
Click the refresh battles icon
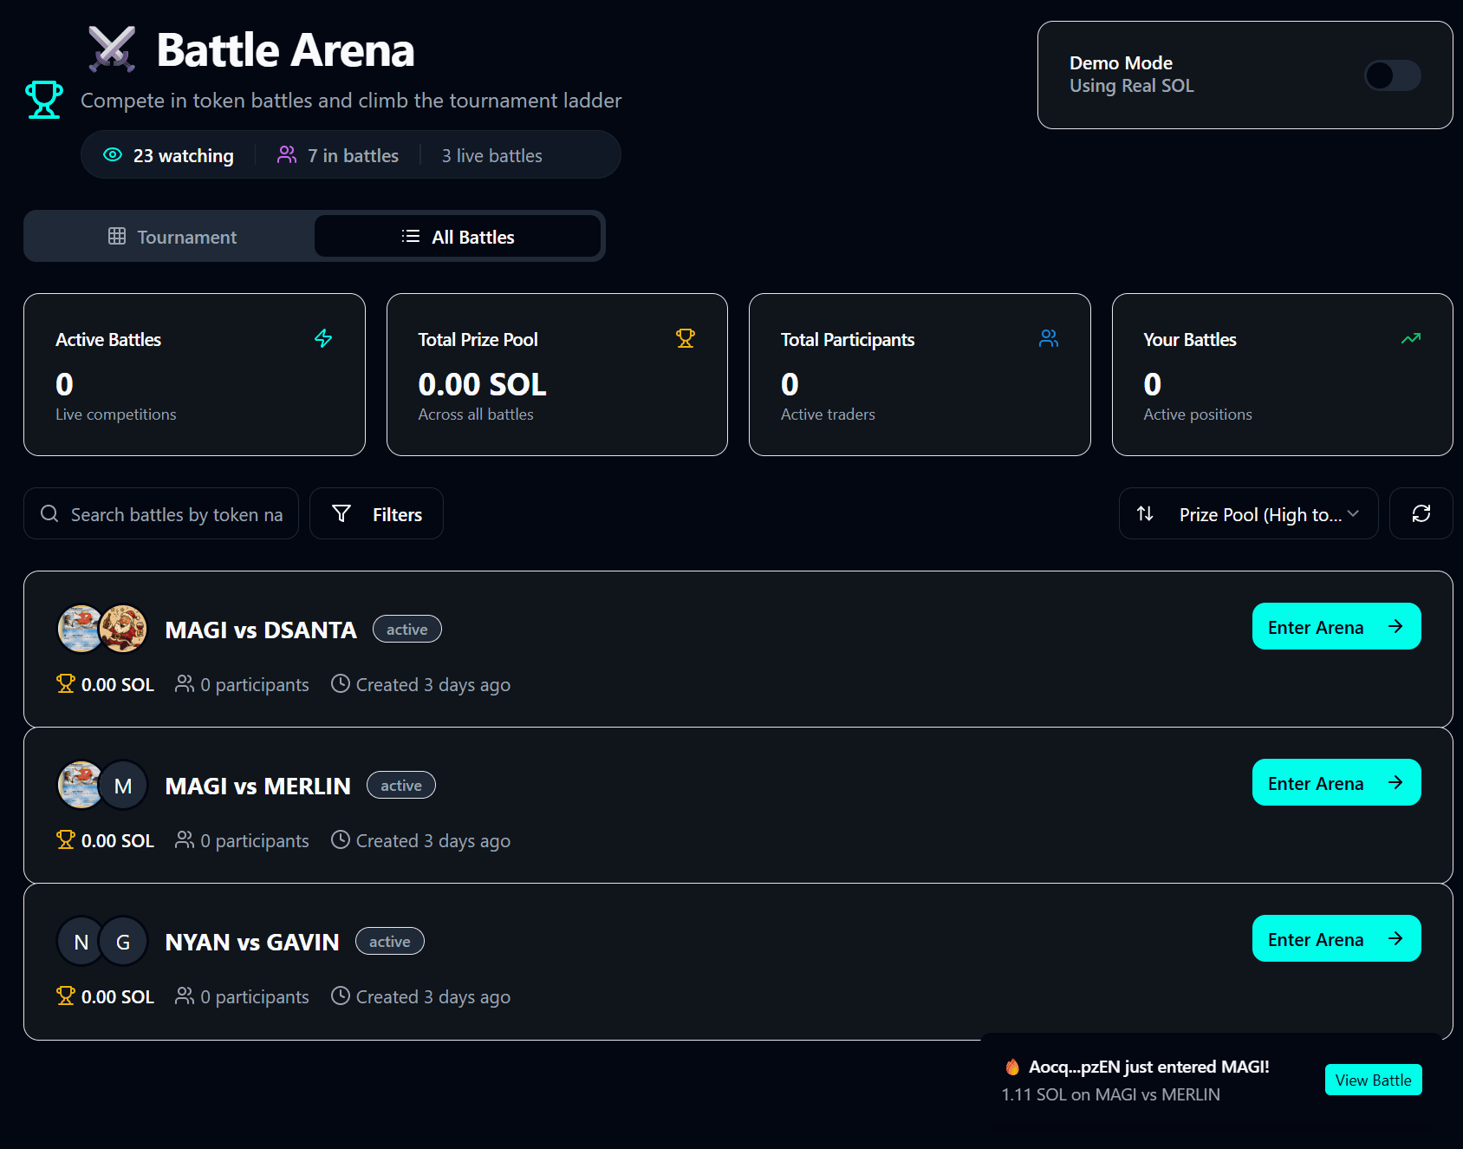[x=1421, y=513]
